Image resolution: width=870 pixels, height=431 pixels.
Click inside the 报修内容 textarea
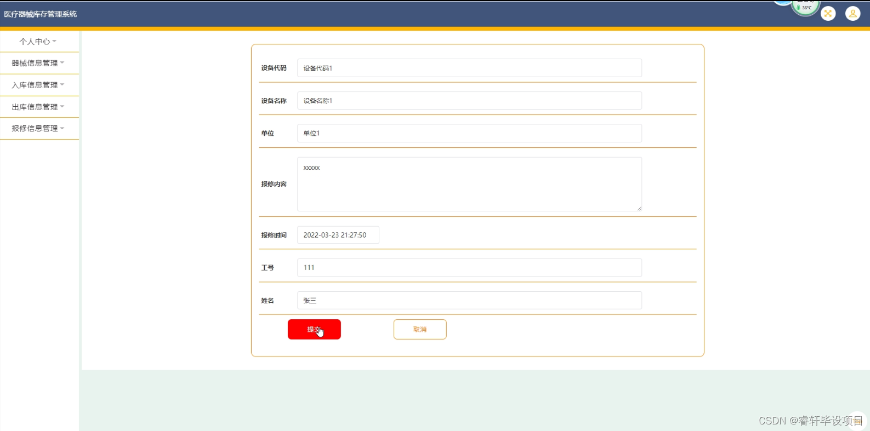pos(469,184)
